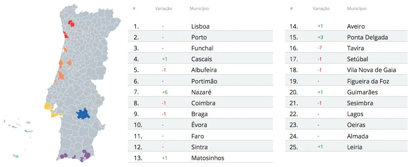Screen dimensions: 408x167
Task: Click the orange Coimbra region on map
Action: (x=69, y=63)
